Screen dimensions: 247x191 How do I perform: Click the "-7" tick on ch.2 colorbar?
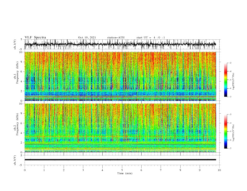[230, 149]
